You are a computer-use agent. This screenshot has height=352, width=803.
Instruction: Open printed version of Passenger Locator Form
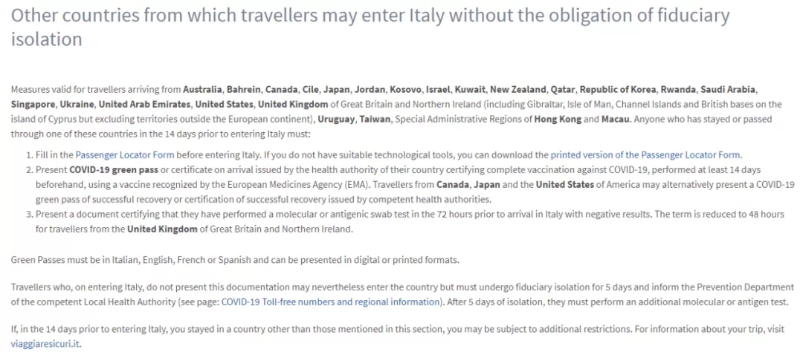[645, 154]
